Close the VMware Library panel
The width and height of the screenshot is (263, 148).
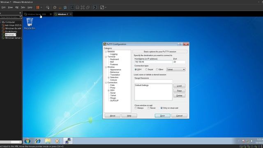(20, 13)
